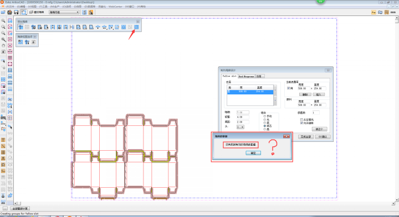The image size is (399, 217).
Task: Click the Save floppy disk icon
Action: coord(16,12)
